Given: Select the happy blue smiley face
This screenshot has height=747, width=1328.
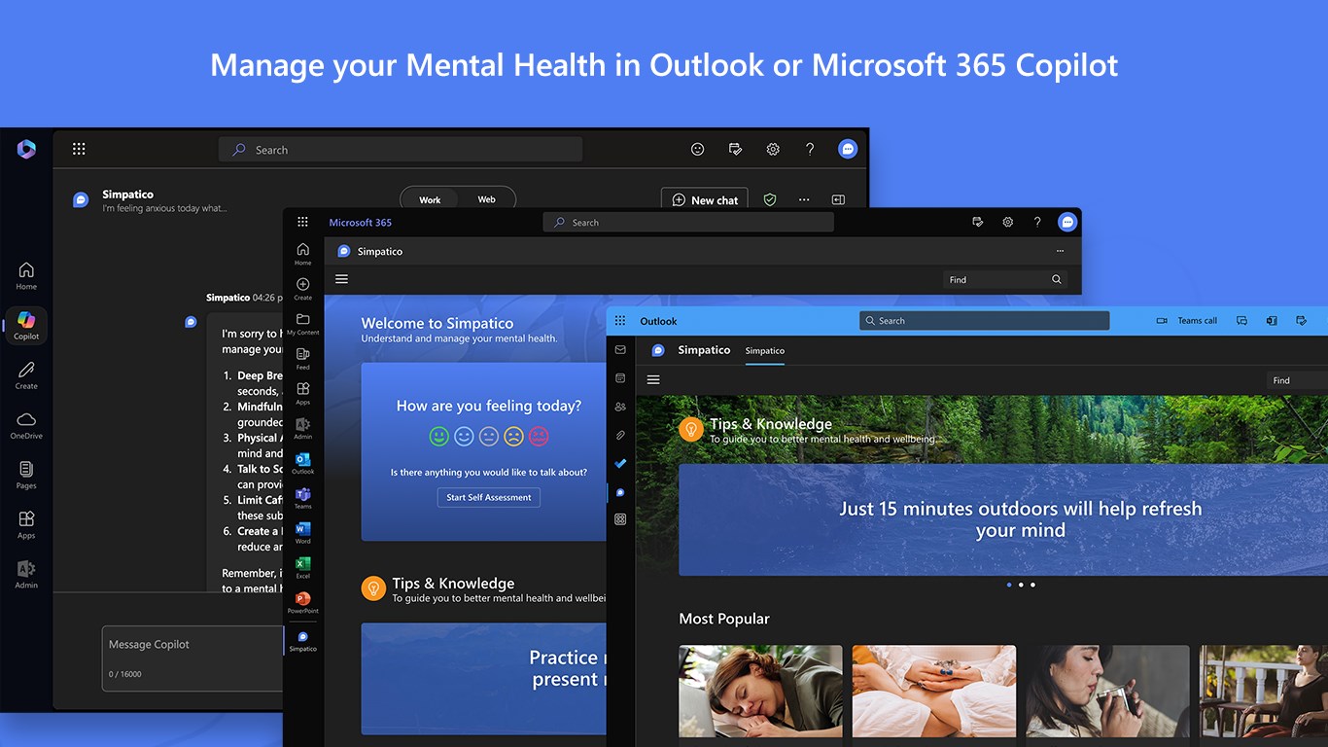Looking at the screenshot, I should 464,436.
